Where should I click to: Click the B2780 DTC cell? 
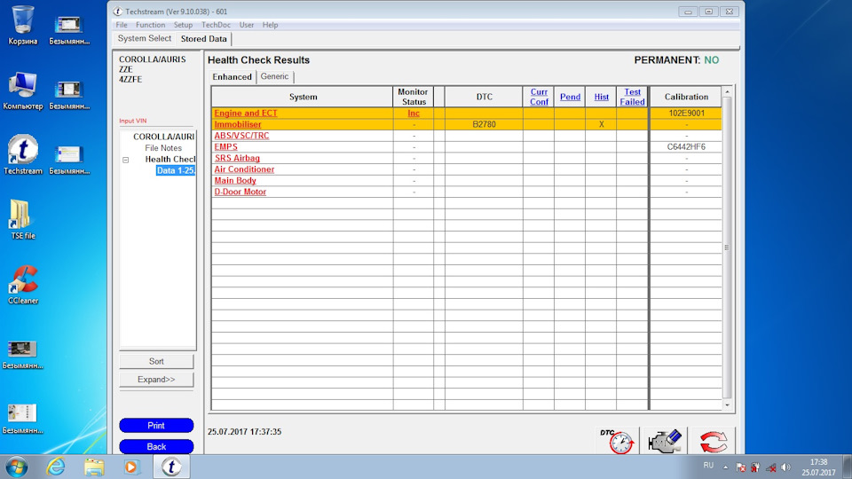484,124
